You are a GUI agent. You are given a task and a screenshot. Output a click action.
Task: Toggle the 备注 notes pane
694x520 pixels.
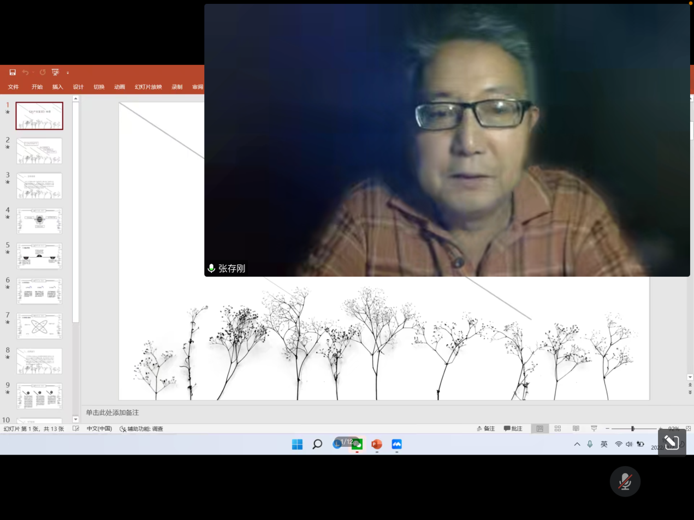click(486, 429)
